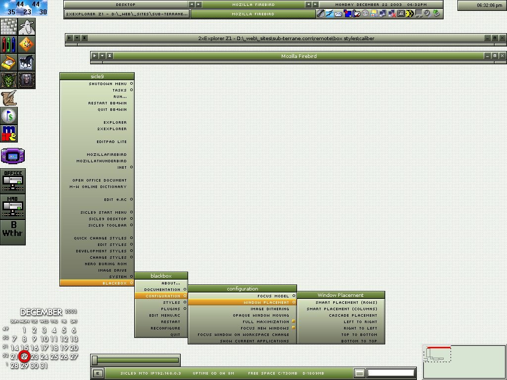
Task: Enable Image Dithering
Action: coord(242,309)
